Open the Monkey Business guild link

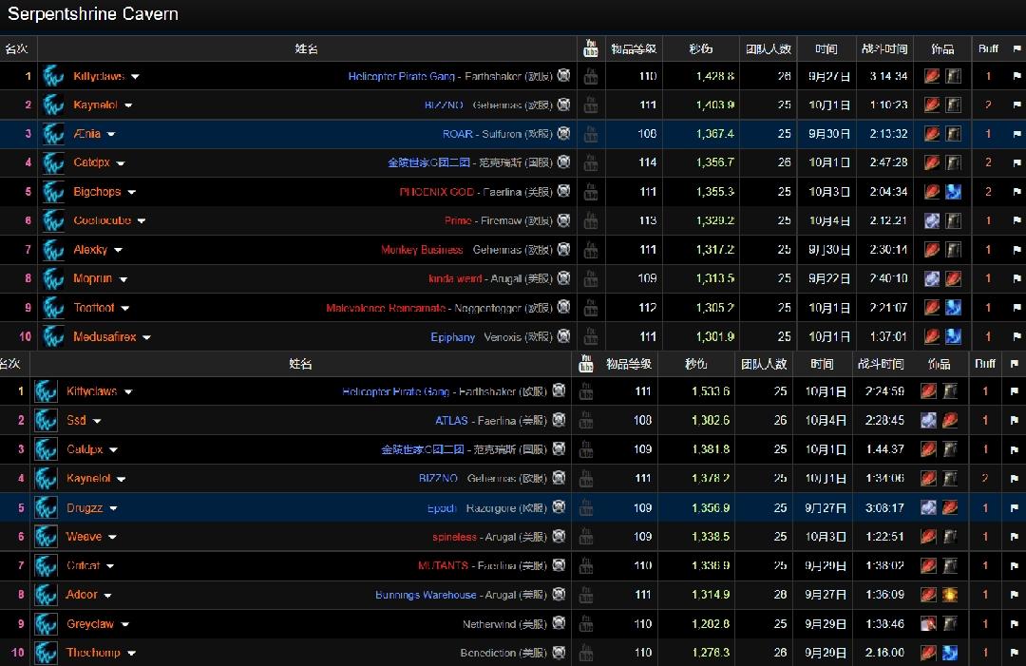[x=422, y=250]
